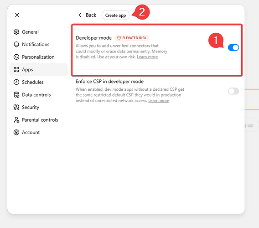This screenshot has height=228, width=259.
Task: Click the Apps grid icon
Action: click(x=16, y=70)
